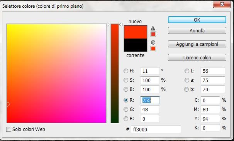The image size is (234, 141).
Task: Confirm the color with OK
Action: click(197, 20)
